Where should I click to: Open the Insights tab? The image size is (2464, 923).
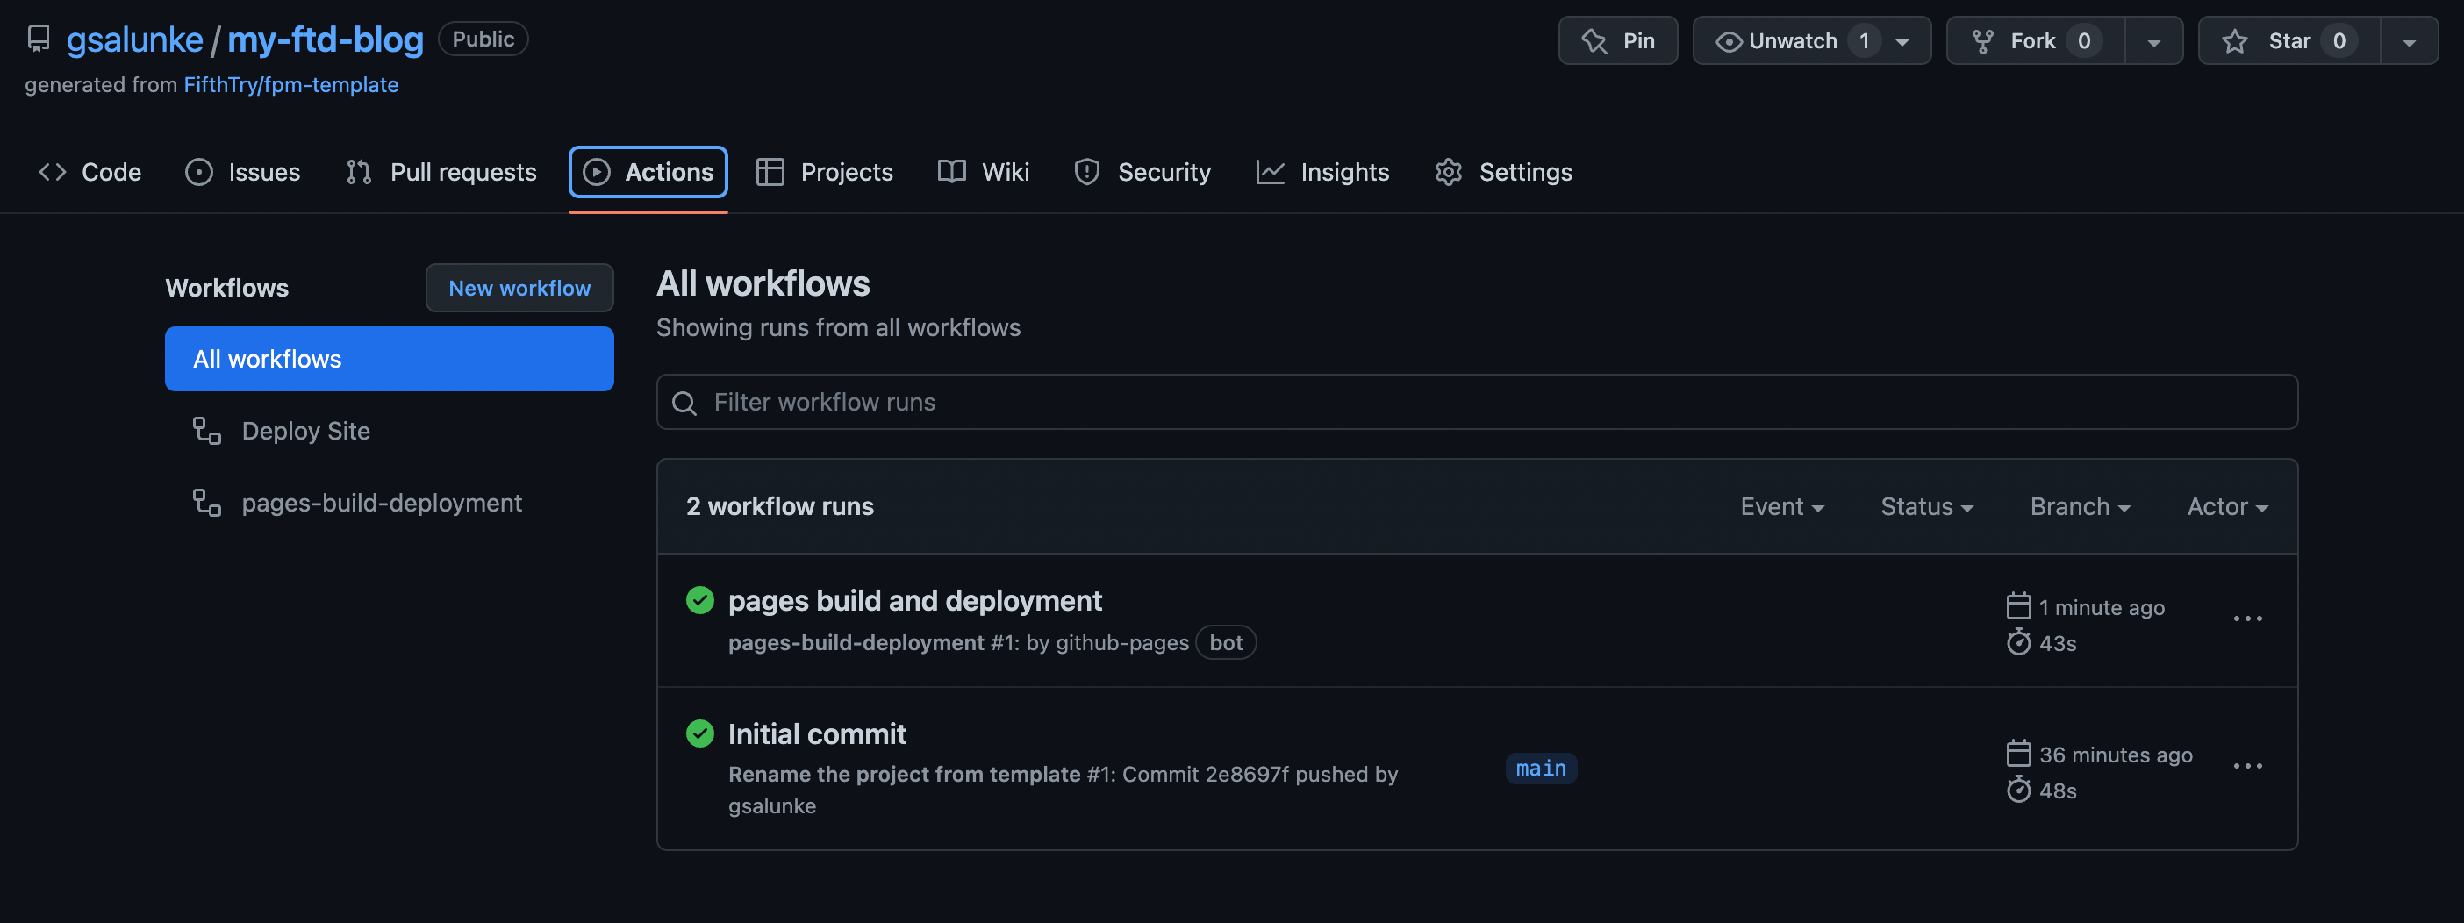tap(1322, 172)
